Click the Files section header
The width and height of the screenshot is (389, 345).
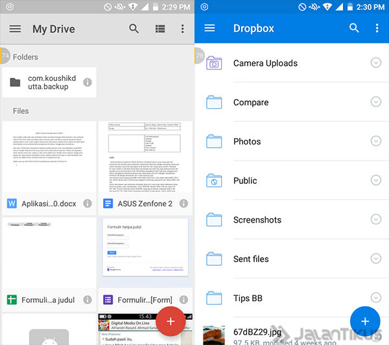pyautogui.click(x=21, y=111)
